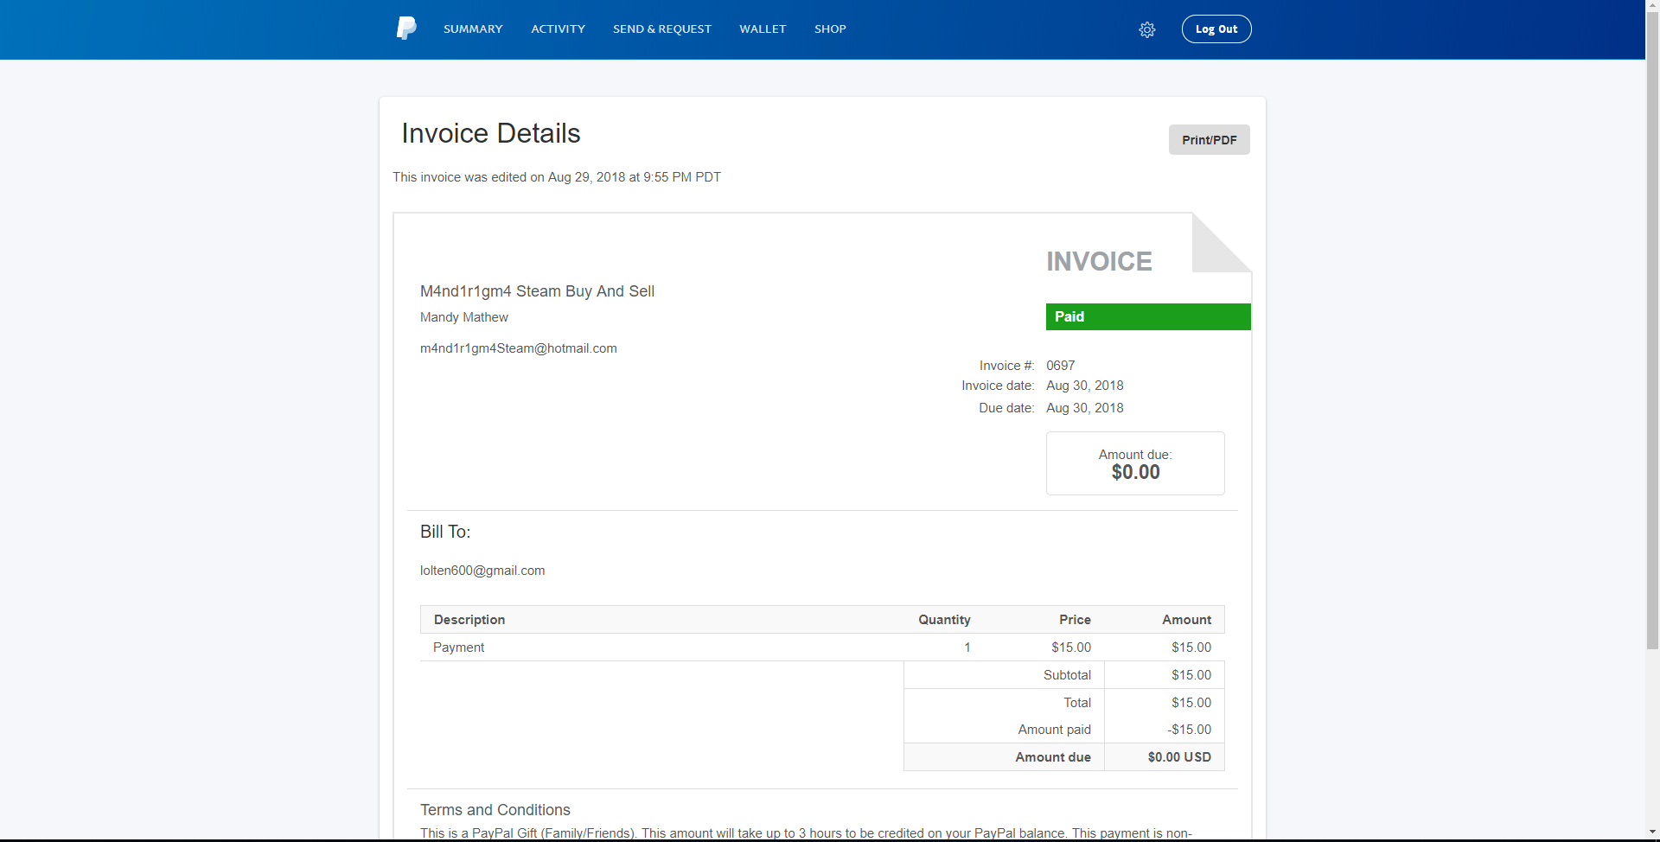Click the Print/PDF button
Image resolution: width=1660 pixels, height=842 pixels.
(1210, 139)
